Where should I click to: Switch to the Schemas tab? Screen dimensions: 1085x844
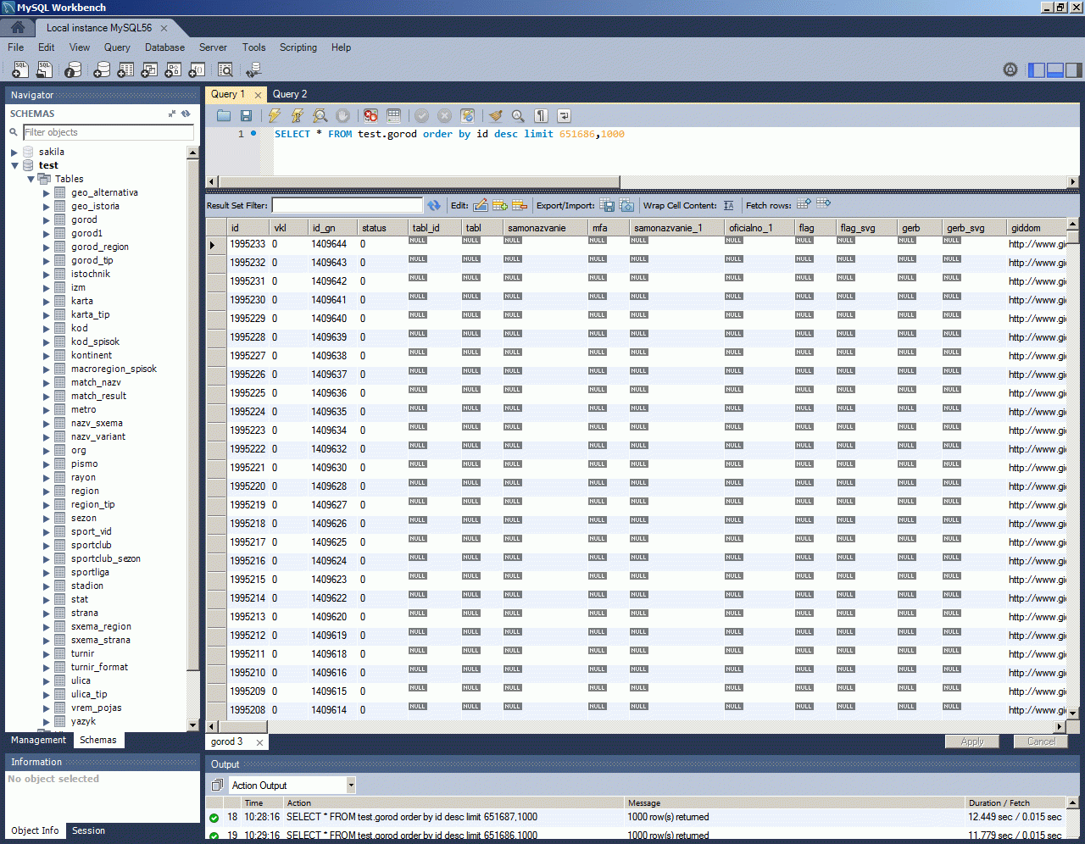pos(98,740)
